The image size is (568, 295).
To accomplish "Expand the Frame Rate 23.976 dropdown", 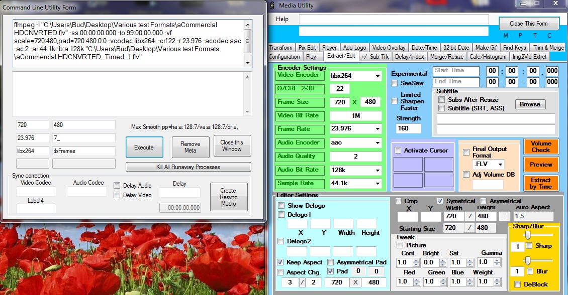I will tap(377, 129).
